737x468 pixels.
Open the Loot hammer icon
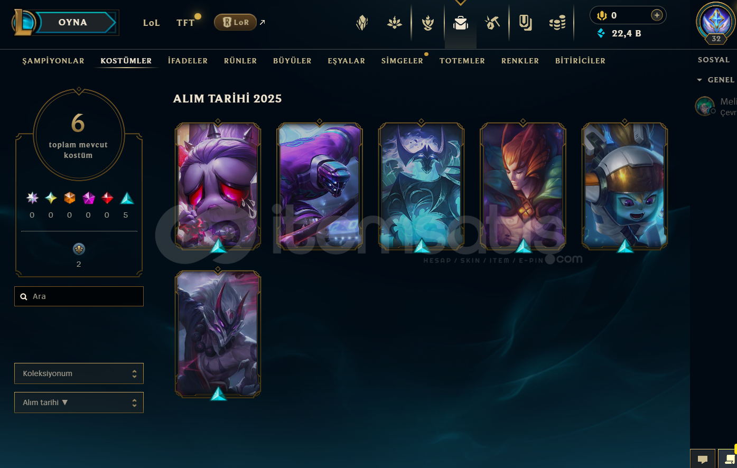[492, 23]
